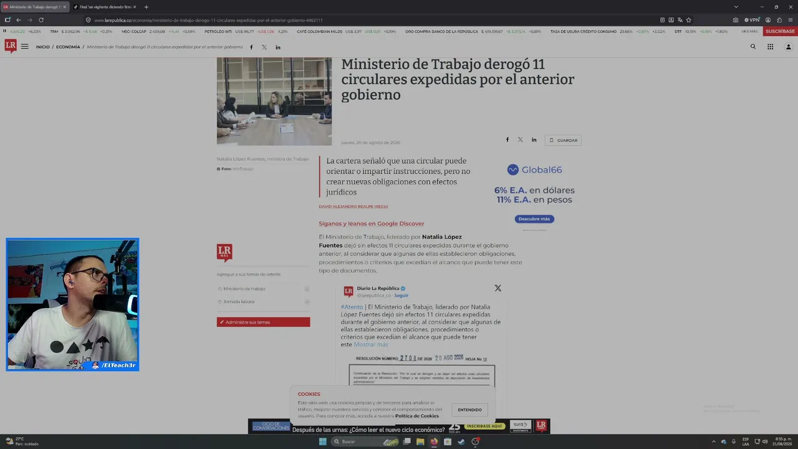Show hidden system tray icons
The width and height of the screenshot is (798, 449).
tap(714, 442)
